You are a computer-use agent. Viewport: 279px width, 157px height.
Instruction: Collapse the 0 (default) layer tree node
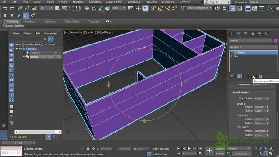pyautogui.click(x=17, y=48)
